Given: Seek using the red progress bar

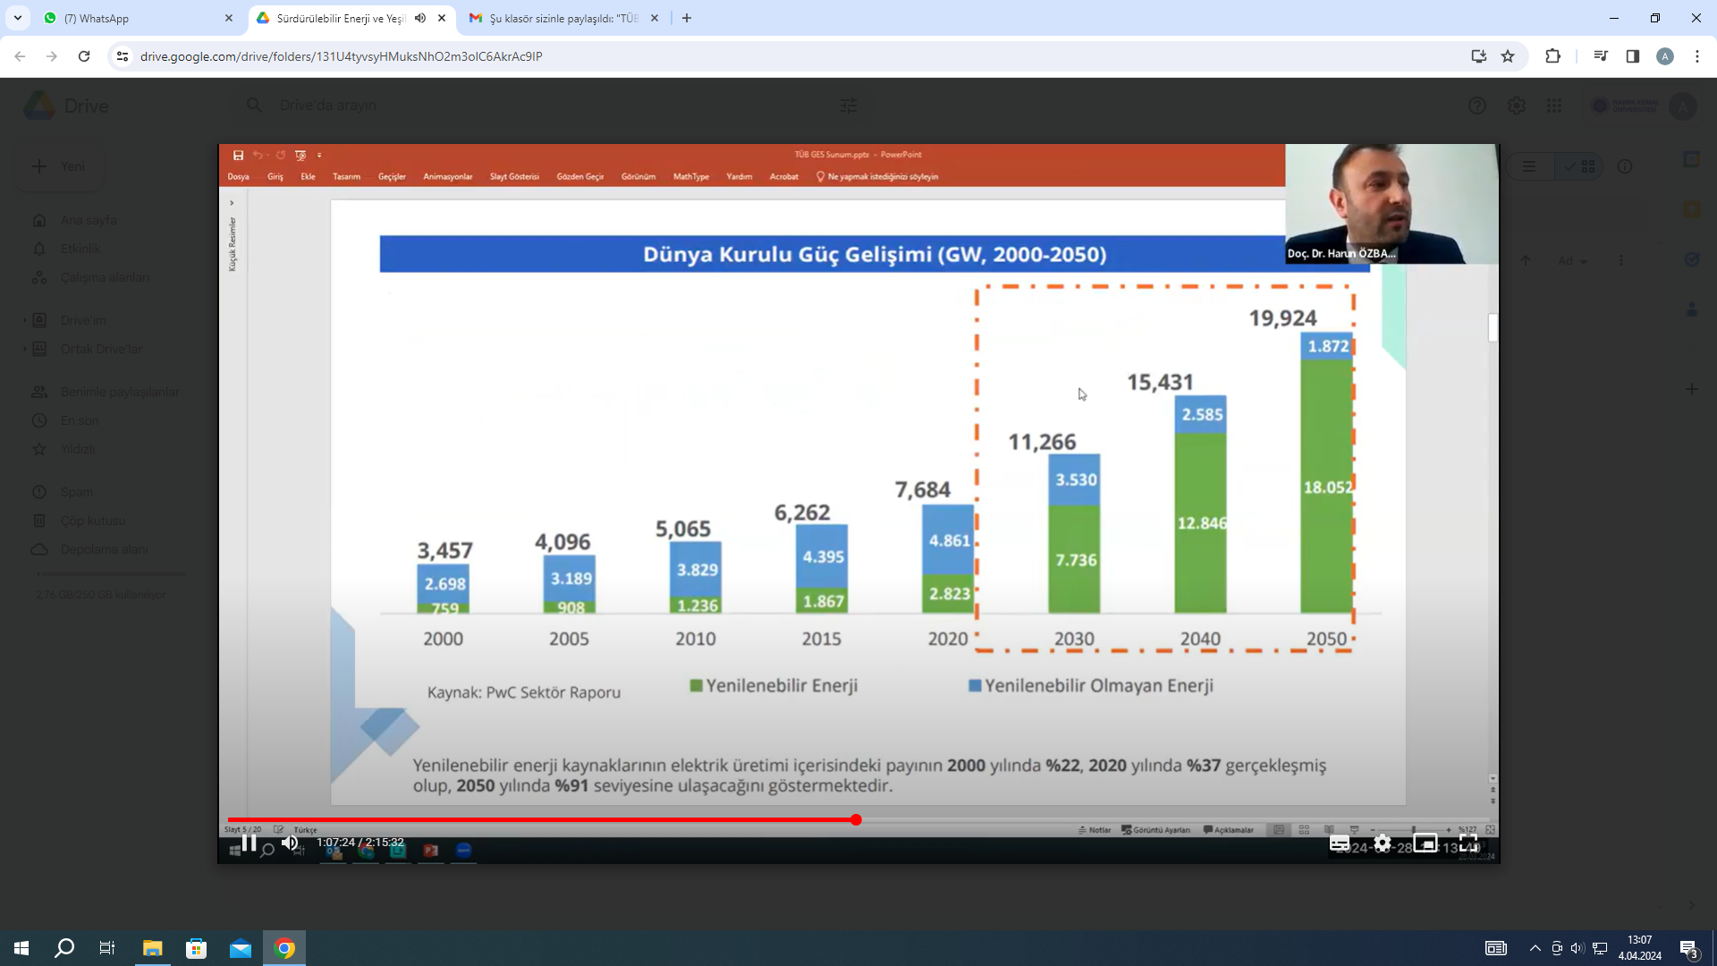Looking at the screenshot, I should pos(626,819).
